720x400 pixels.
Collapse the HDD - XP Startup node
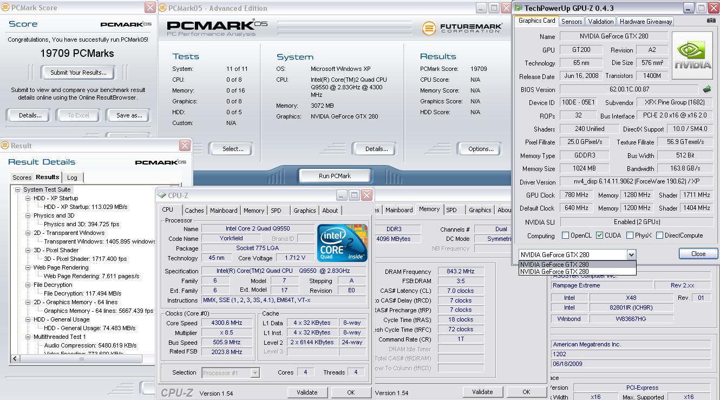pos(28,198)
